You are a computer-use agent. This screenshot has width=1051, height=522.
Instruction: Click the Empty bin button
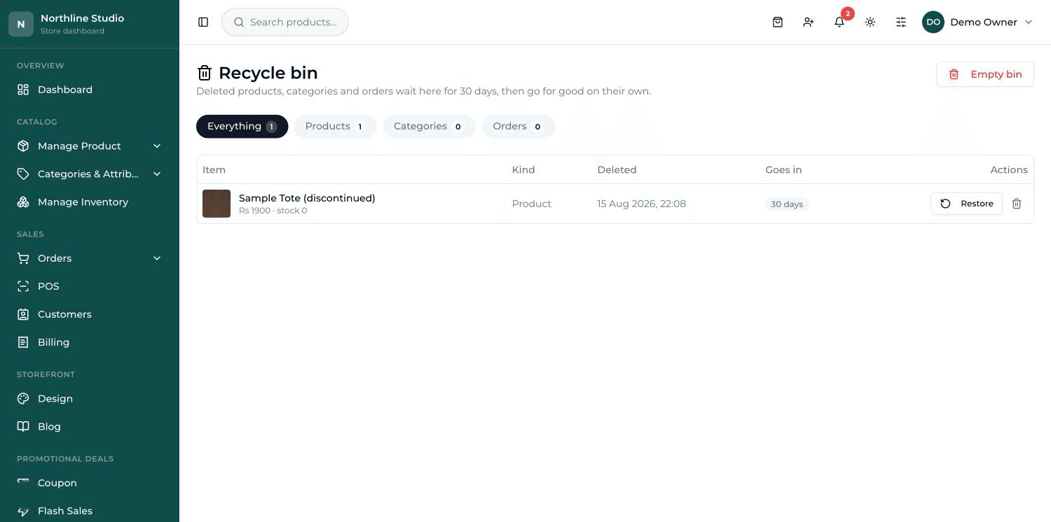pos(985,74)
